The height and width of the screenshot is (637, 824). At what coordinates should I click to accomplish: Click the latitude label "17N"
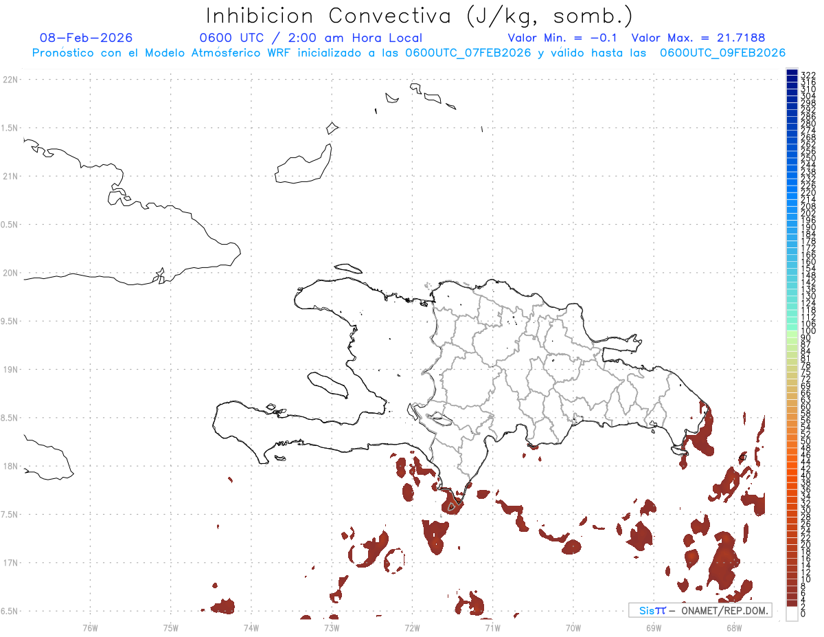coord(10,562)
